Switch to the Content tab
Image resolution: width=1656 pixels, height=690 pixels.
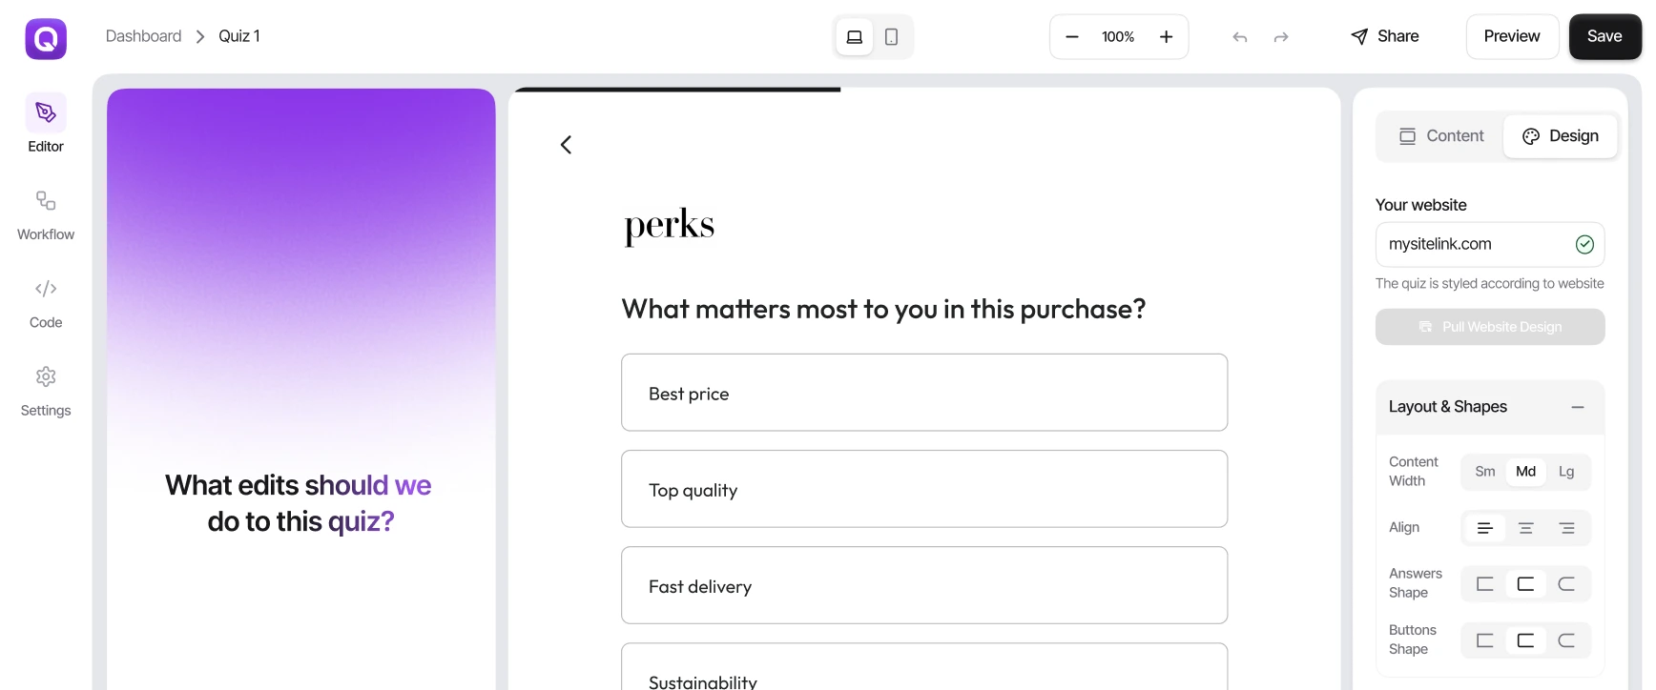1441,136
